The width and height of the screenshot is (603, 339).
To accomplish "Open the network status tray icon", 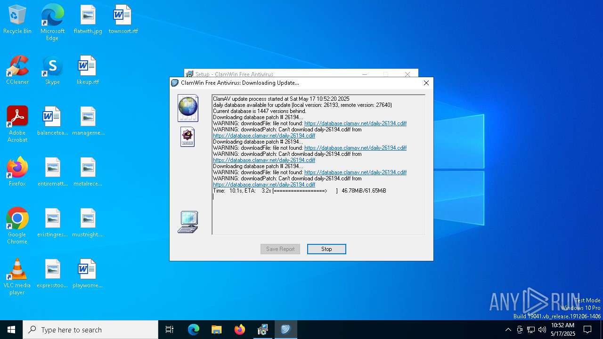I will (x=531, y=330).
